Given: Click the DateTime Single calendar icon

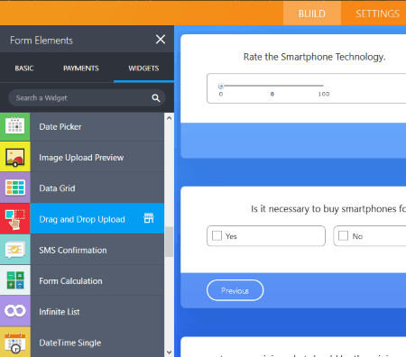Looking at the screenshot, I should pyautogui.click(x=15, y=343).
